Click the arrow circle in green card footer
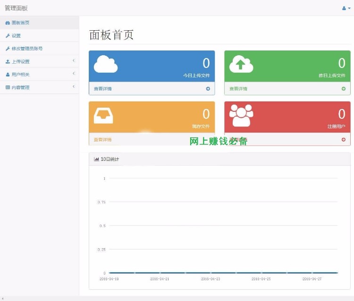The width and height of the screenshot is (354, 301). coord(344,89)
